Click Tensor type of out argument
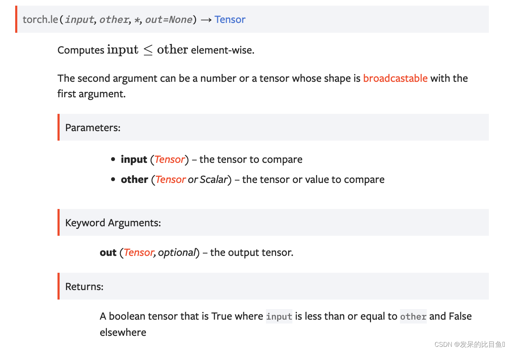 pyautogui.click(x=139, y=253)
